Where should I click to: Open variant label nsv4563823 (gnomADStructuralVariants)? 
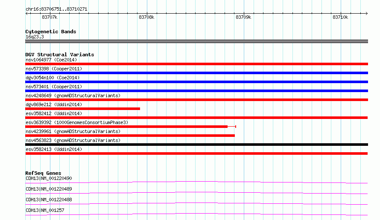coord(73,140)
